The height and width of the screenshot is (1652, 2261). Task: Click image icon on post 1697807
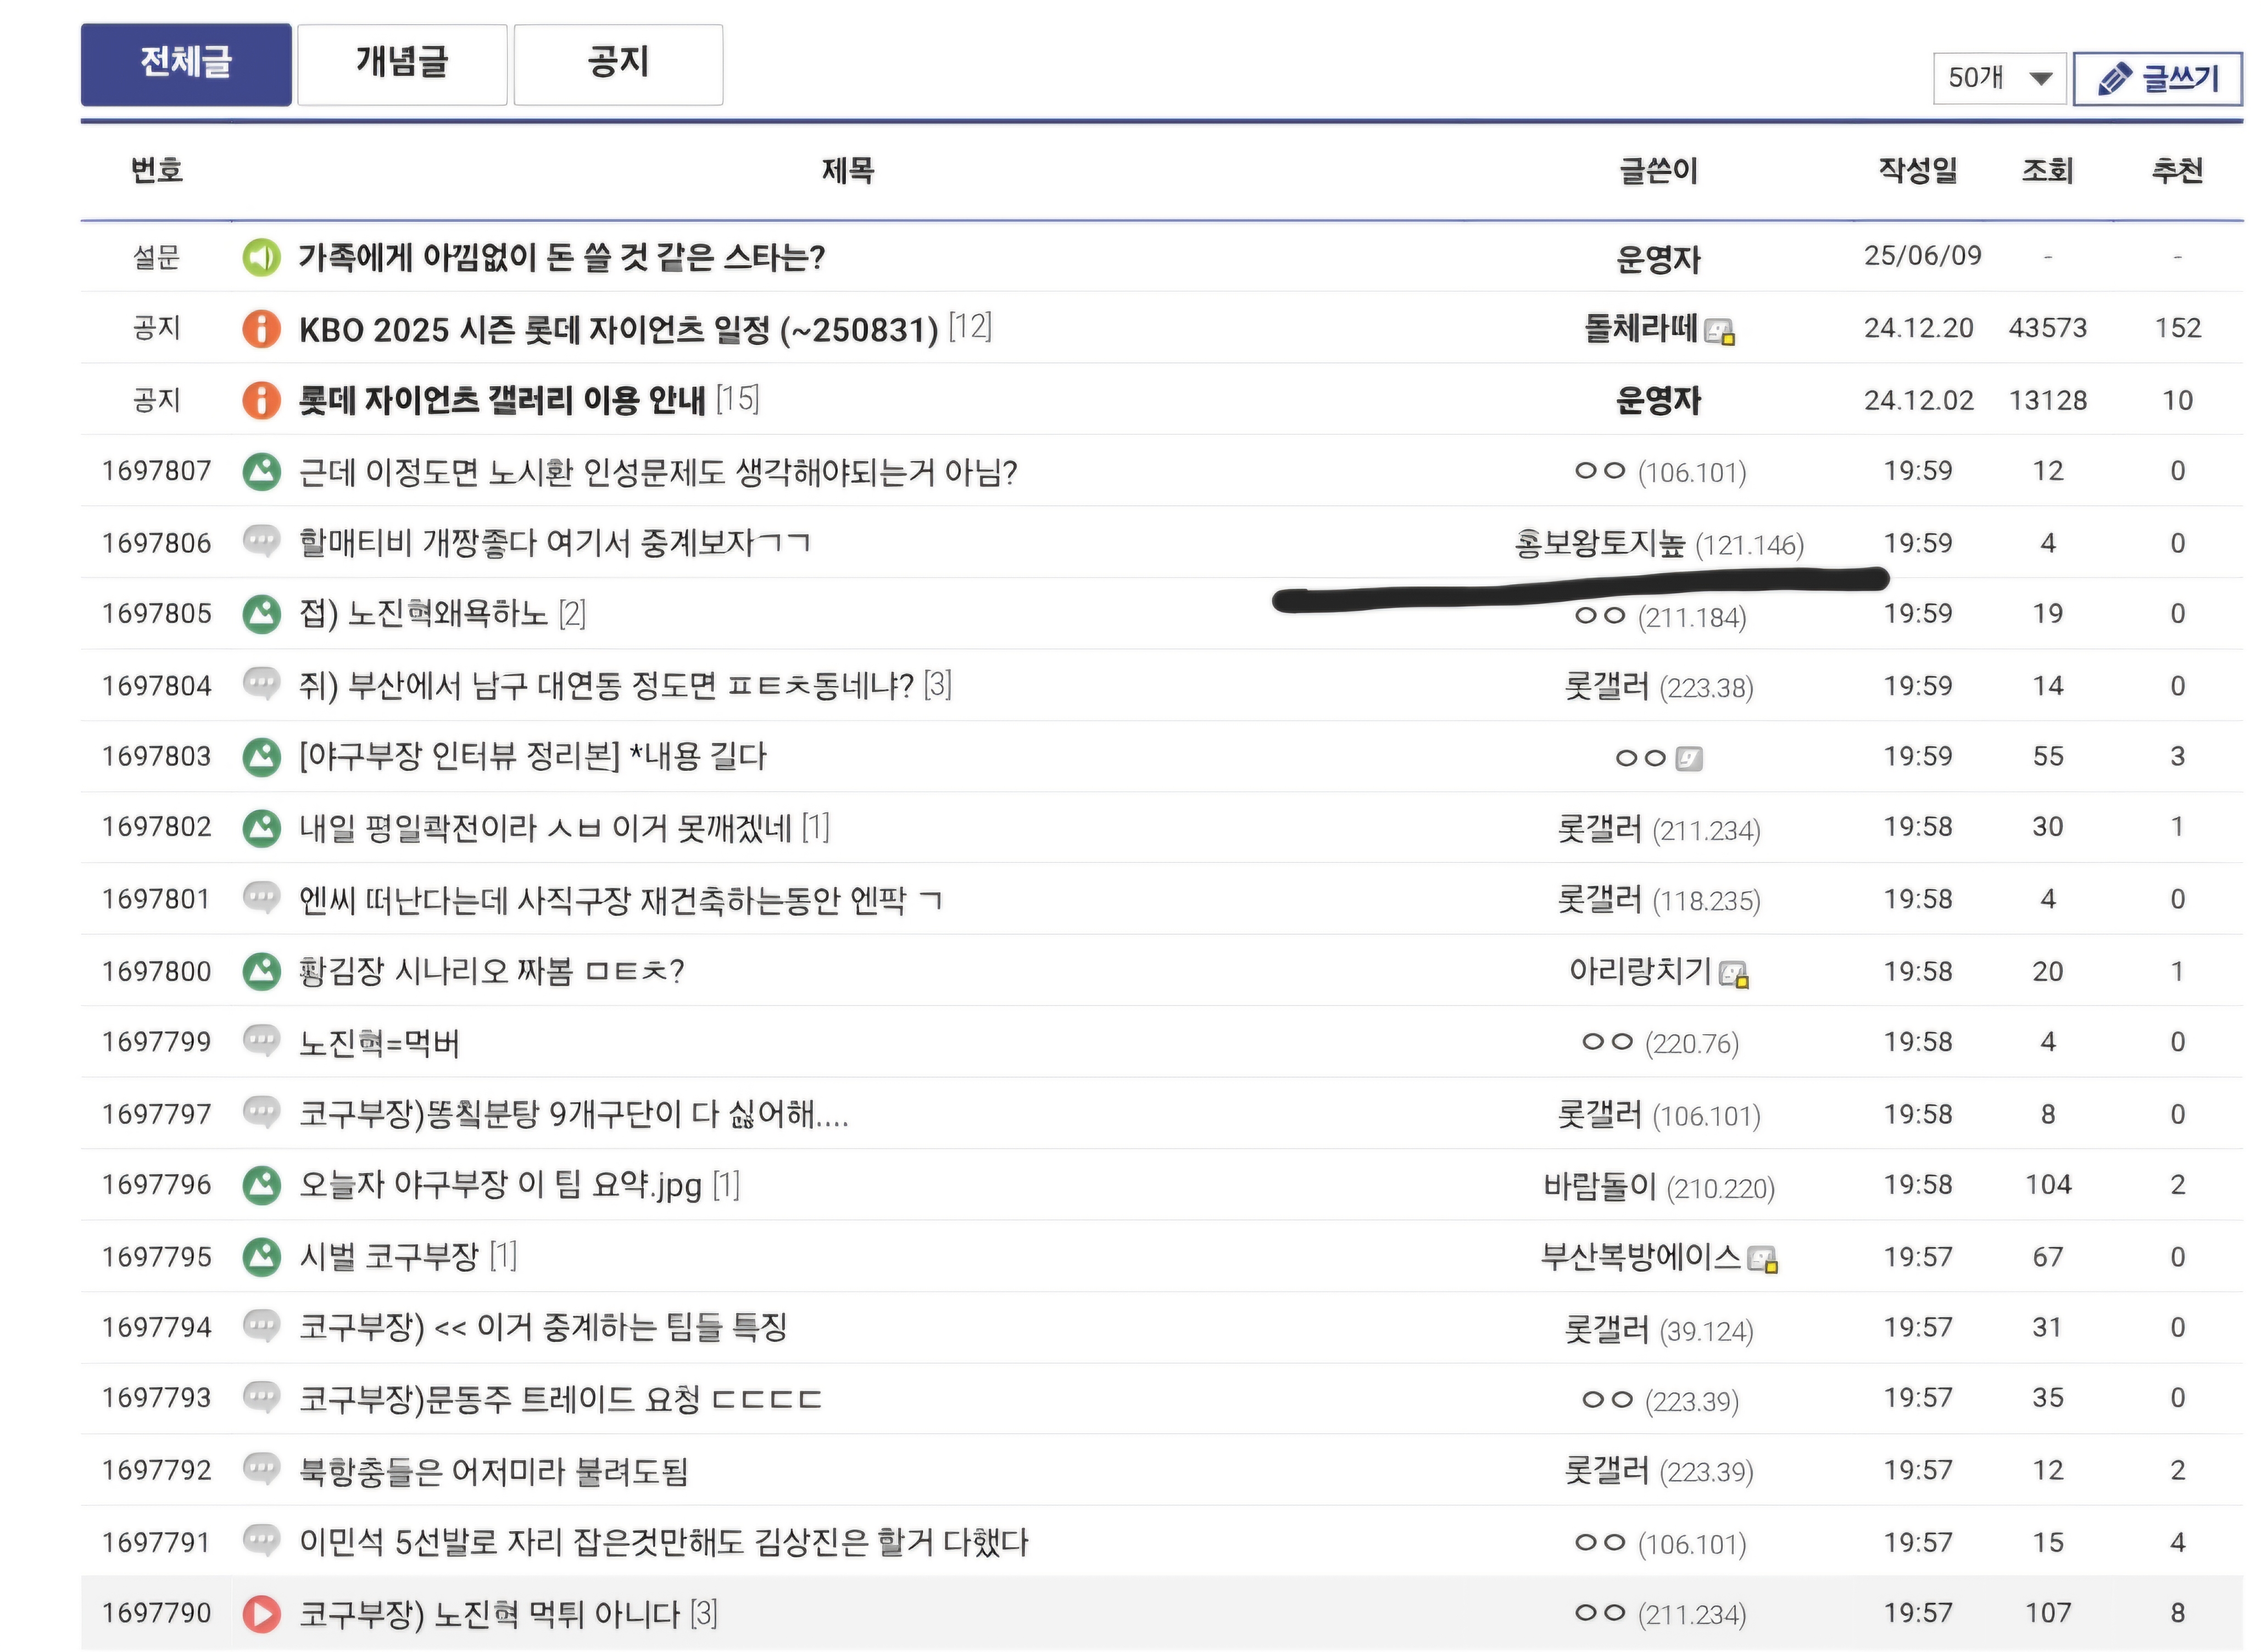tap(261, 471)
